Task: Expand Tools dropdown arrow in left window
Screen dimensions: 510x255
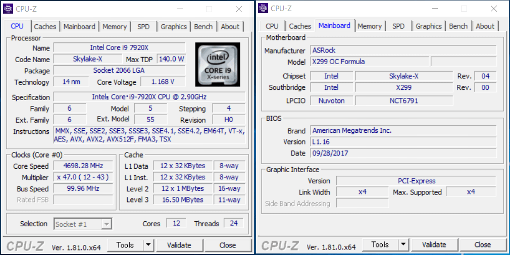Action: pyautogui.click(x=148, y=245)
